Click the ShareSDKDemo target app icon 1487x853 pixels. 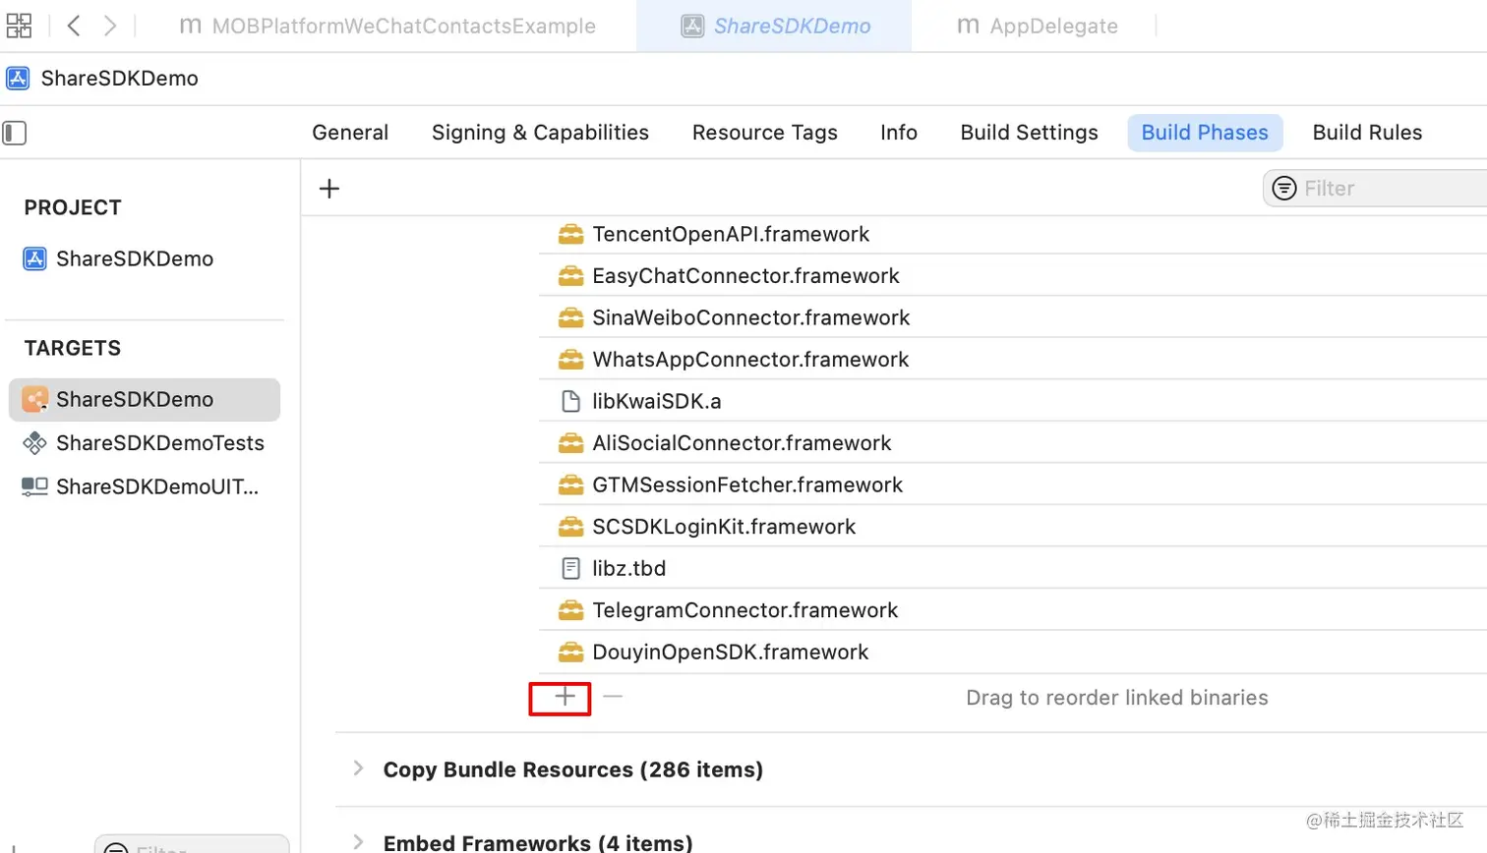pyautogui.click(x=34, y=399)
